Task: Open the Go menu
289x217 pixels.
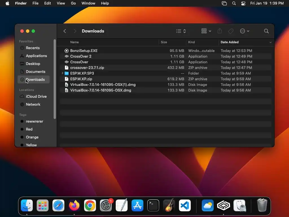Action: 73,3
